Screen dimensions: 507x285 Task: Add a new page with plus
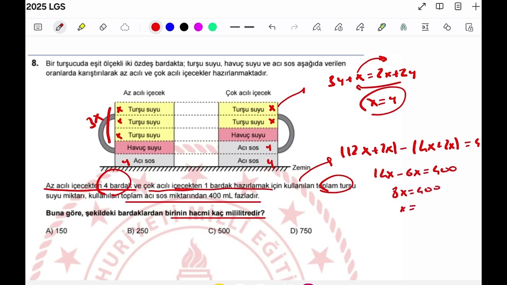coord(476,7)
